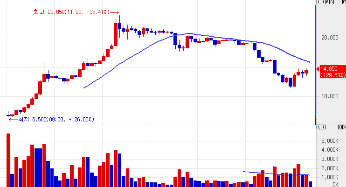Screen dimensions: 346x187
Task: Maximize the volume chart pane
Action: tap(340, 126)
